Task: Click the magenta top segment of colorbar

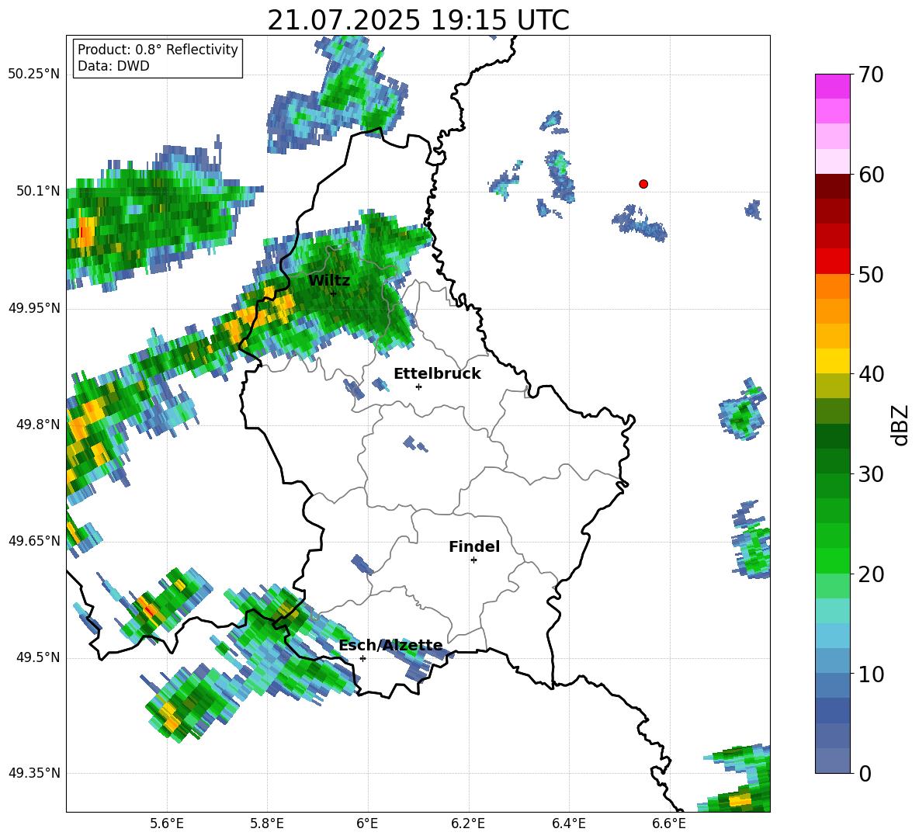Action: [x=832, y=87]
